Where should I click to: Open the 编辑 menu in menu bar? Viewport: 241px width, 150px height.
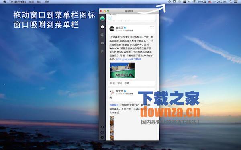[31, 2]
